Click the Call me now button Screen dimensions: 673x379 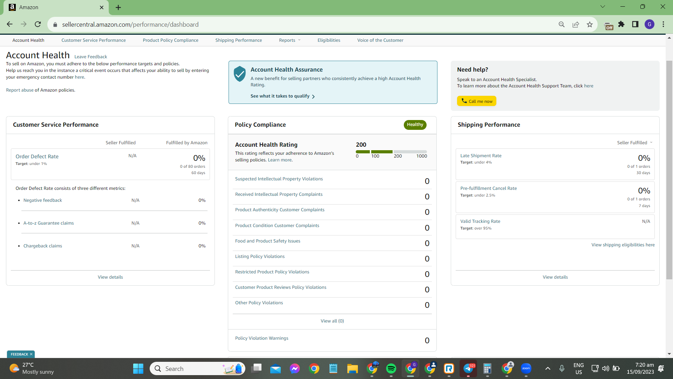pyautogui.click(x=477, y=101)
